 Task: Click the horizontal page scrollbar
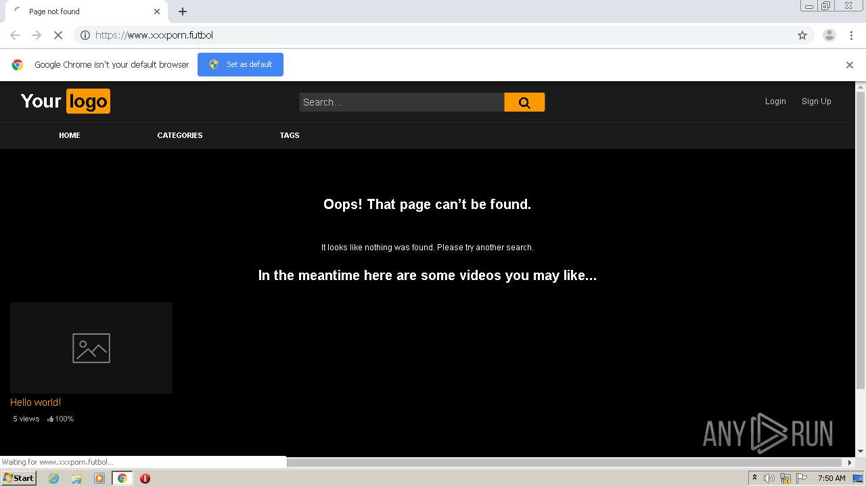click(564, 463)
